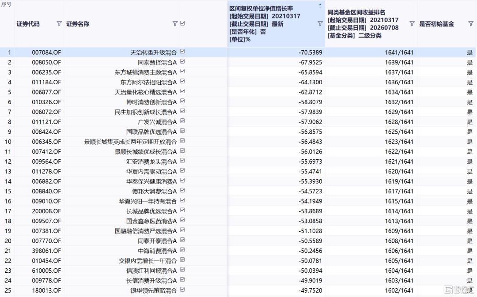Open filter icon for 证券代码 column

[59, 24]
